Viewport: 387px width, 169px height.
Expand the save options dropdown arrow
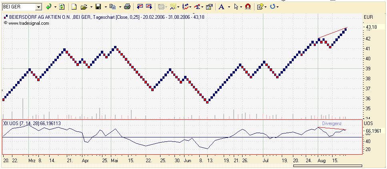(x=106, y=7)
